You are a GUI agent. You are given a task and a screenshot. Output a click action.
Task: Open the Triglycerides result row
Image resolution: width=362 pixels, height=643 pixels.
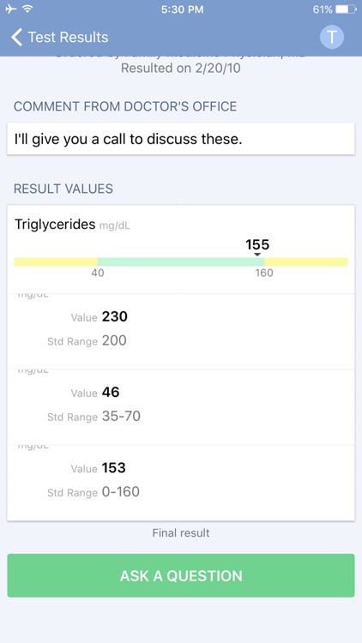point(181,249)
